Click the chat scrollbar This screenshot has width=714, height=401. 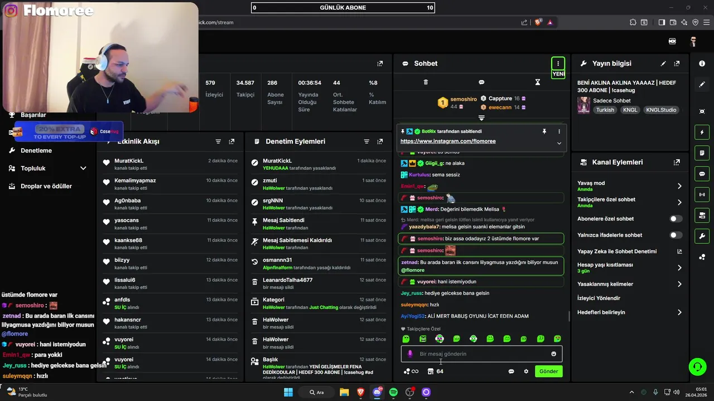click(x=568, y=316)
